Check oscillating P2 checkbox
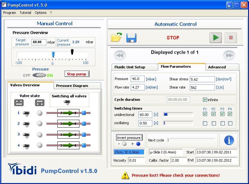 [214, 124]
